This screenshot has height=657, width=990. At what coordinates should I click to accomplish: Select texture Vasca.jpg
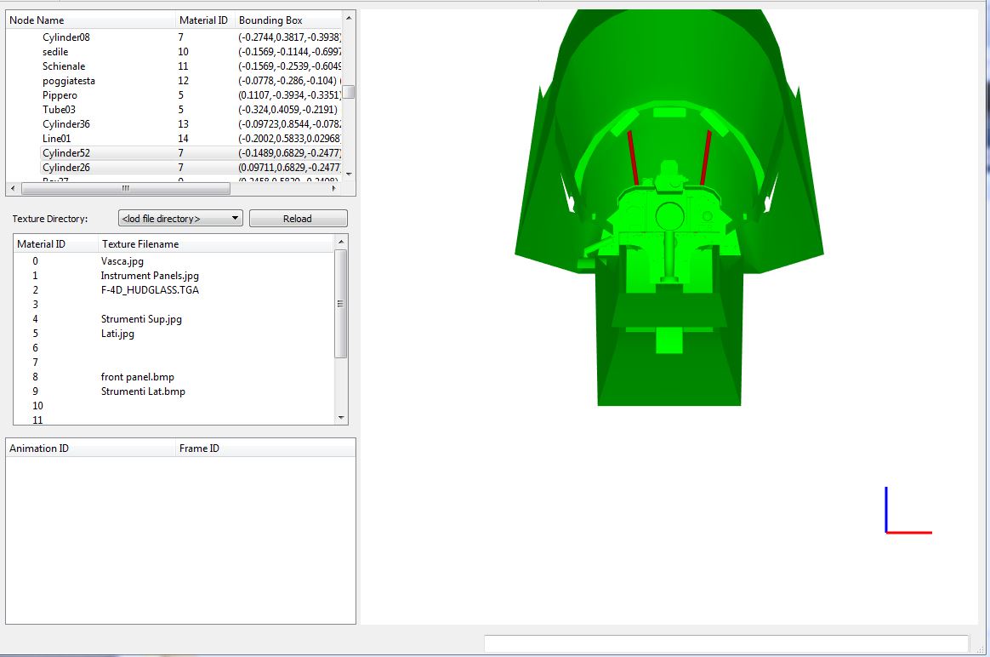122,261
